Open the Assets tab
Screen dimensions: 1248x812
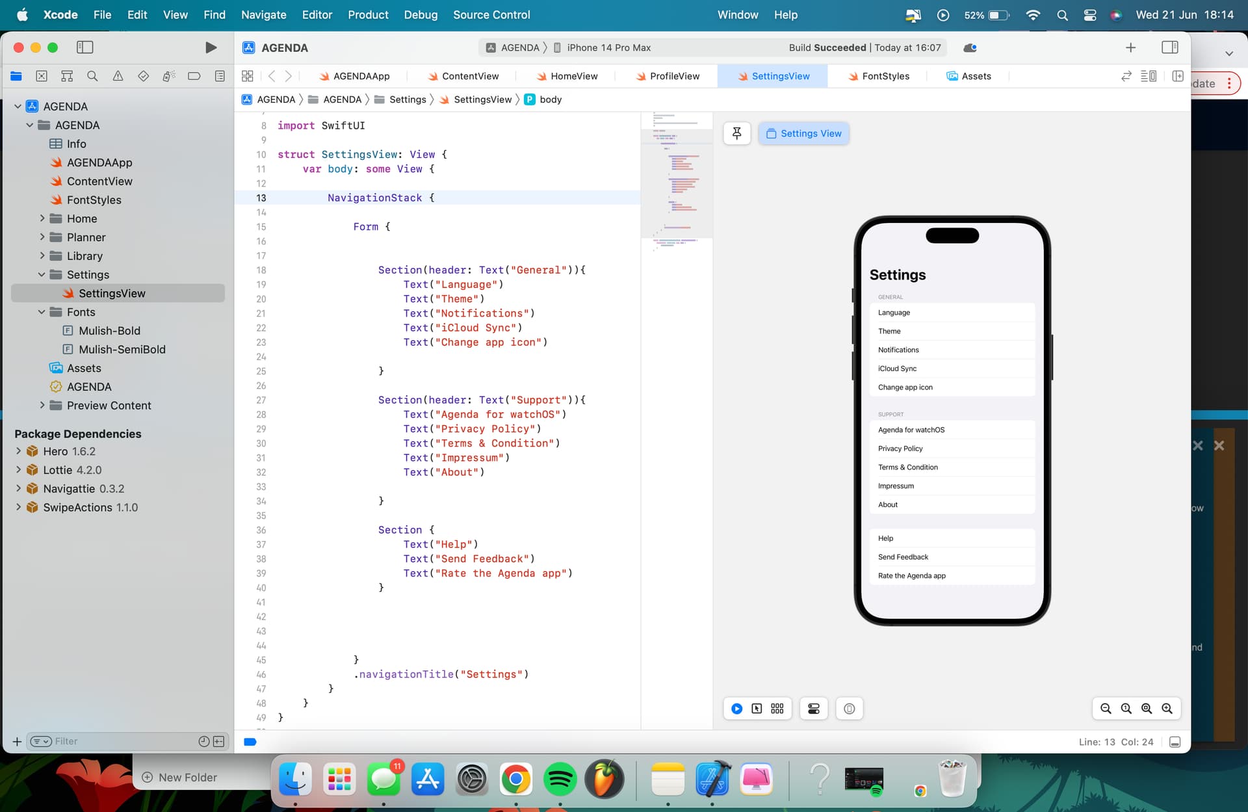click(x=968, y=76)
